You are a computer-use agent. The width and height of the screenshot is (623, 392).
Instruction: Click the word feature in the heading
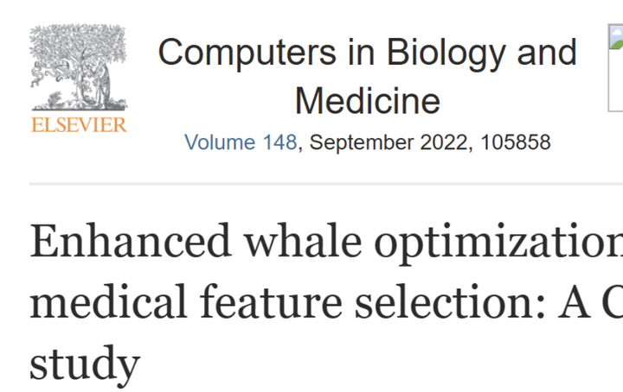[x=271, y=301]
